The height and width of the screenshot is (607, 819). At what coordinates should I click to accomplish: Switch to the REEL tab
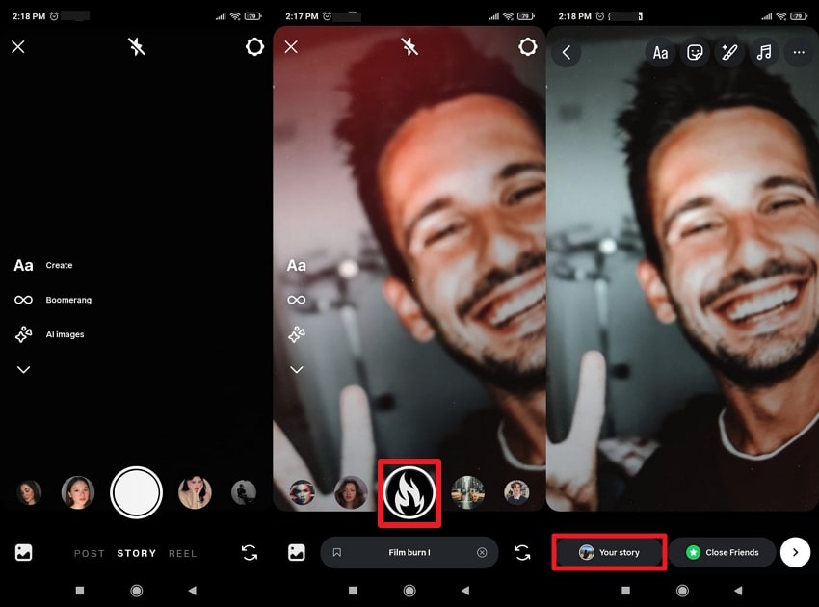click(183, 553)
